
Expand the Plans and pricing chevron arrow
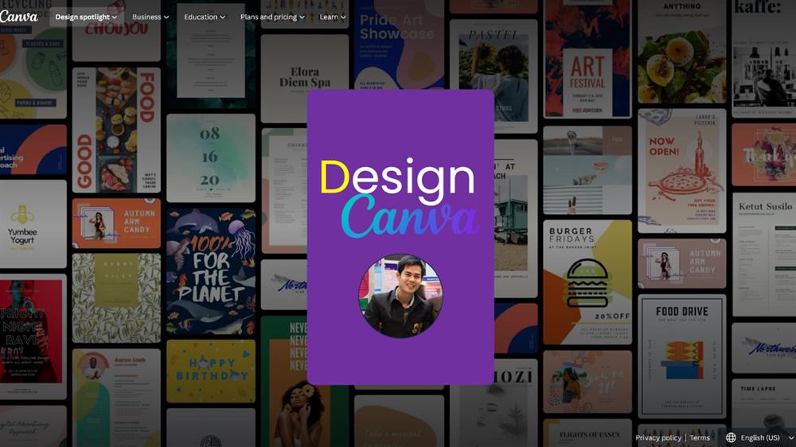click(x=302, y=17)
